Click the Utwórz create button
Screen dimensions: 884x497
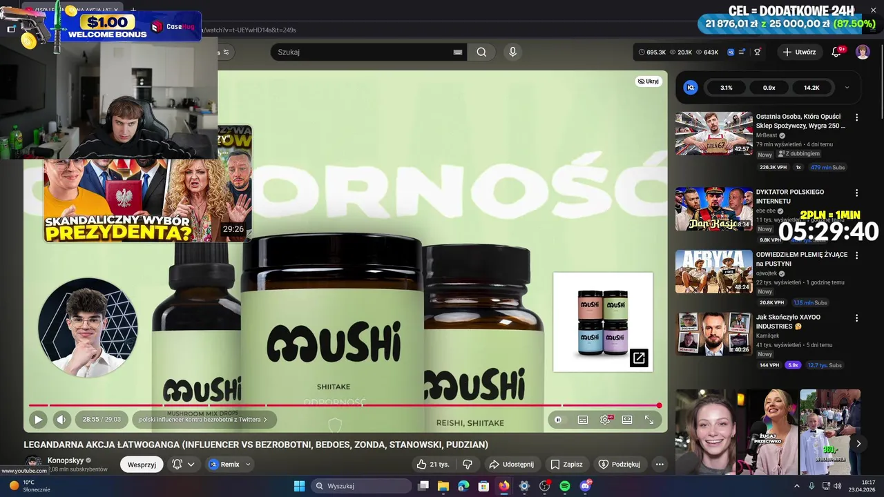coord(799,52)
